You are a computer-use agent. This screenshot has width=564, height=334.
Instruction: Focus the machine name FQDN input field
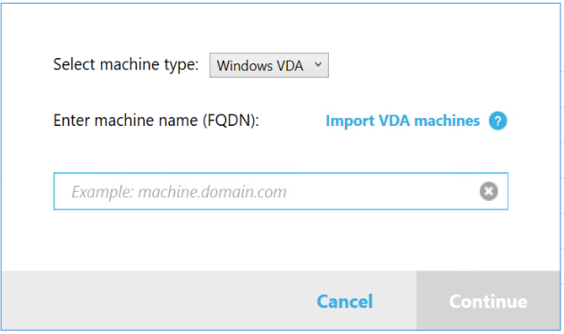point(281,191)
